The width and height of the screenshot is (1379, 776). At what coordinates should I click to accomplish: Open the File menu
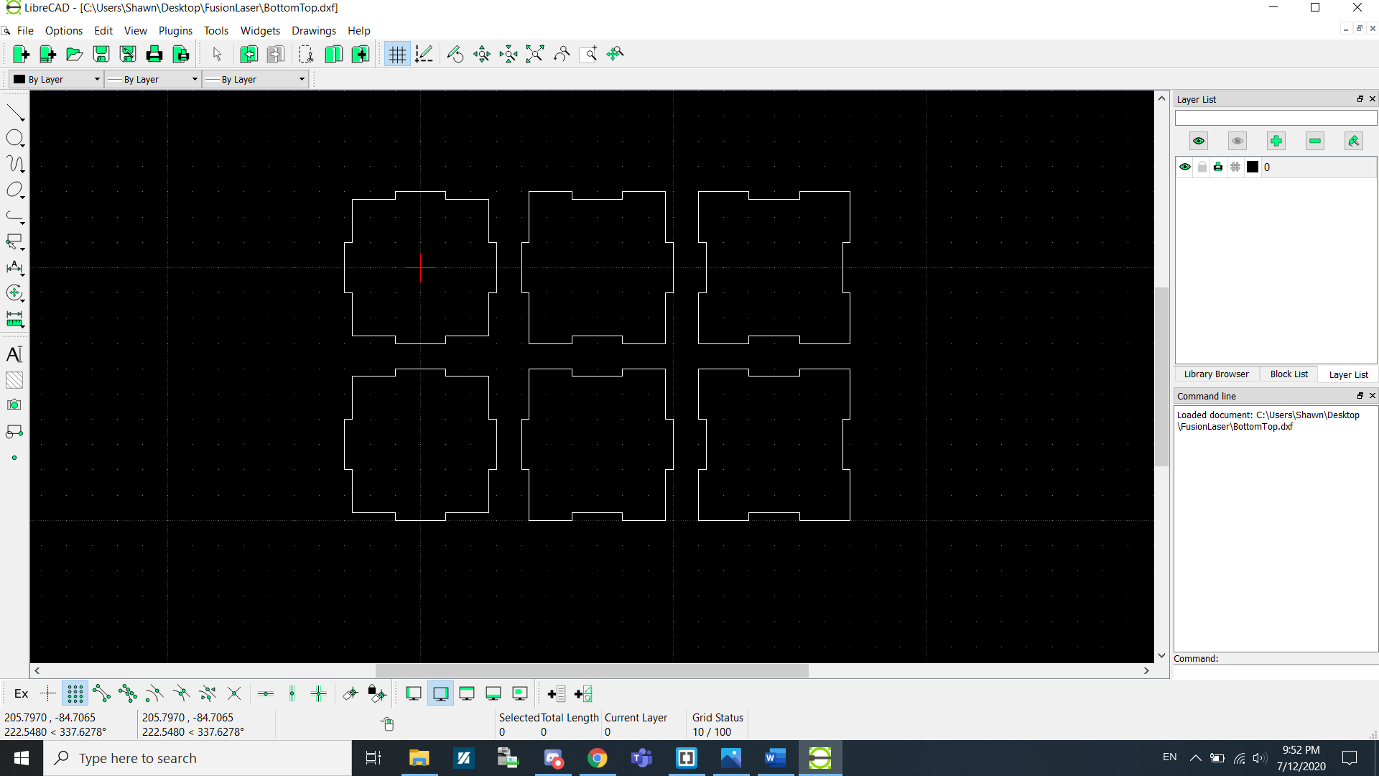[x=25, y=31]
